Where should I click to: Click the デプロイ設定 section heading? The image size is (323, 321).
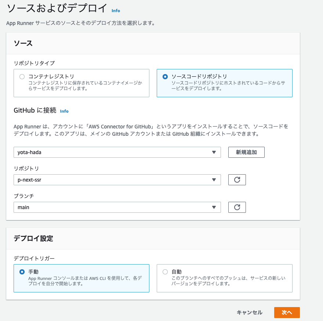coord(33,238)
